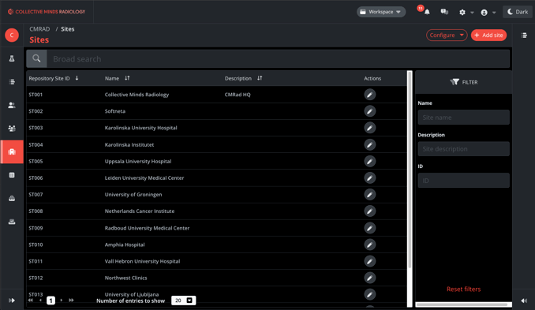
Task: Expand the left sidebar with double arrow
Action: (x=12, y=301)
